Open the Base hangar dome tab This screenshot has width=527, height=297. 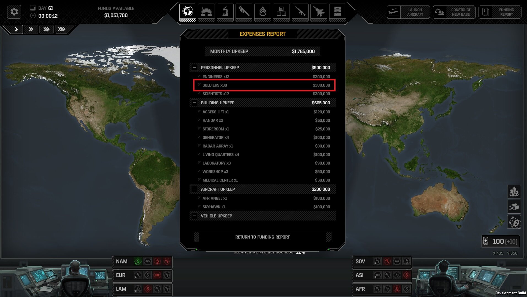coord(206,12)
